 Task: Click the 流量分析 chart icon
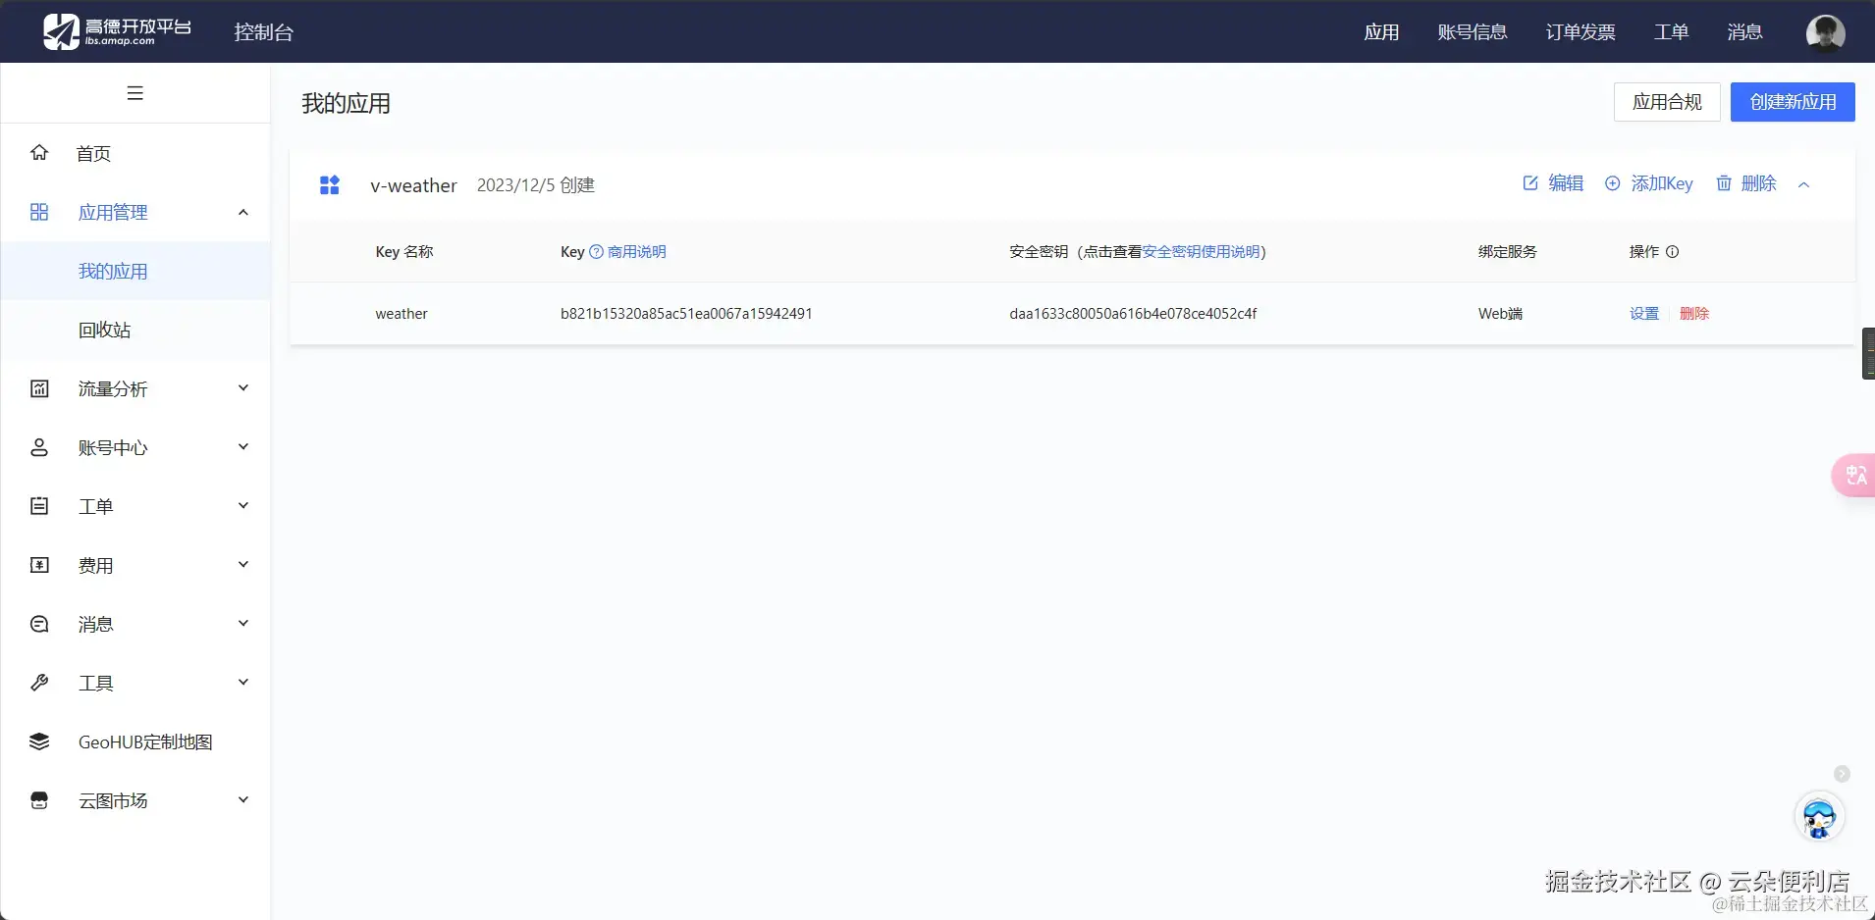(x=39, y=388)
